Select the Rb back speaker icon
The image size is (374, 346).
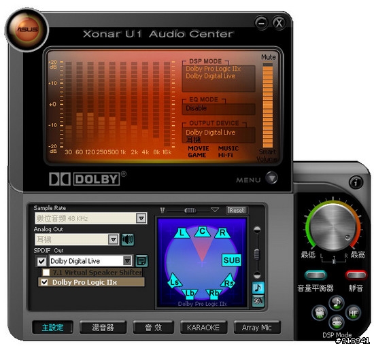[x=214, y=294]
